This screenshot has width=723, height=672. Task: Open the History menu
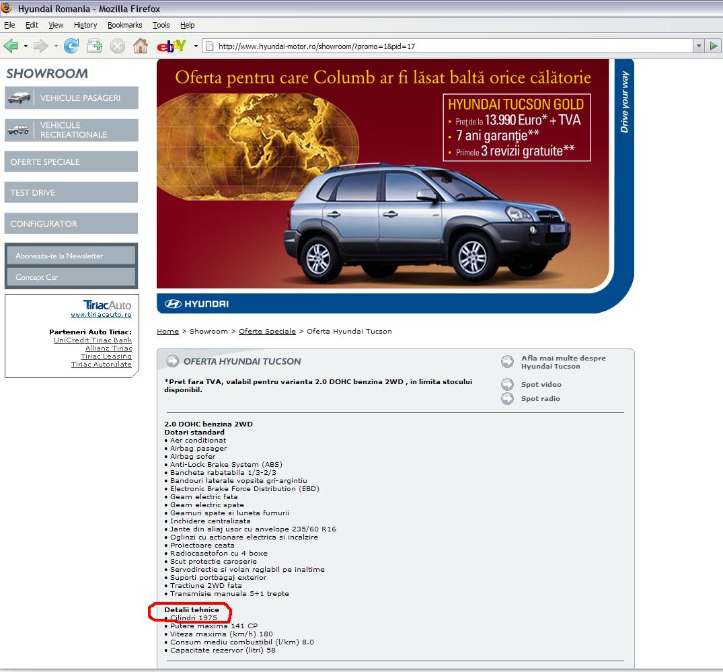click(x=85, y=25)
